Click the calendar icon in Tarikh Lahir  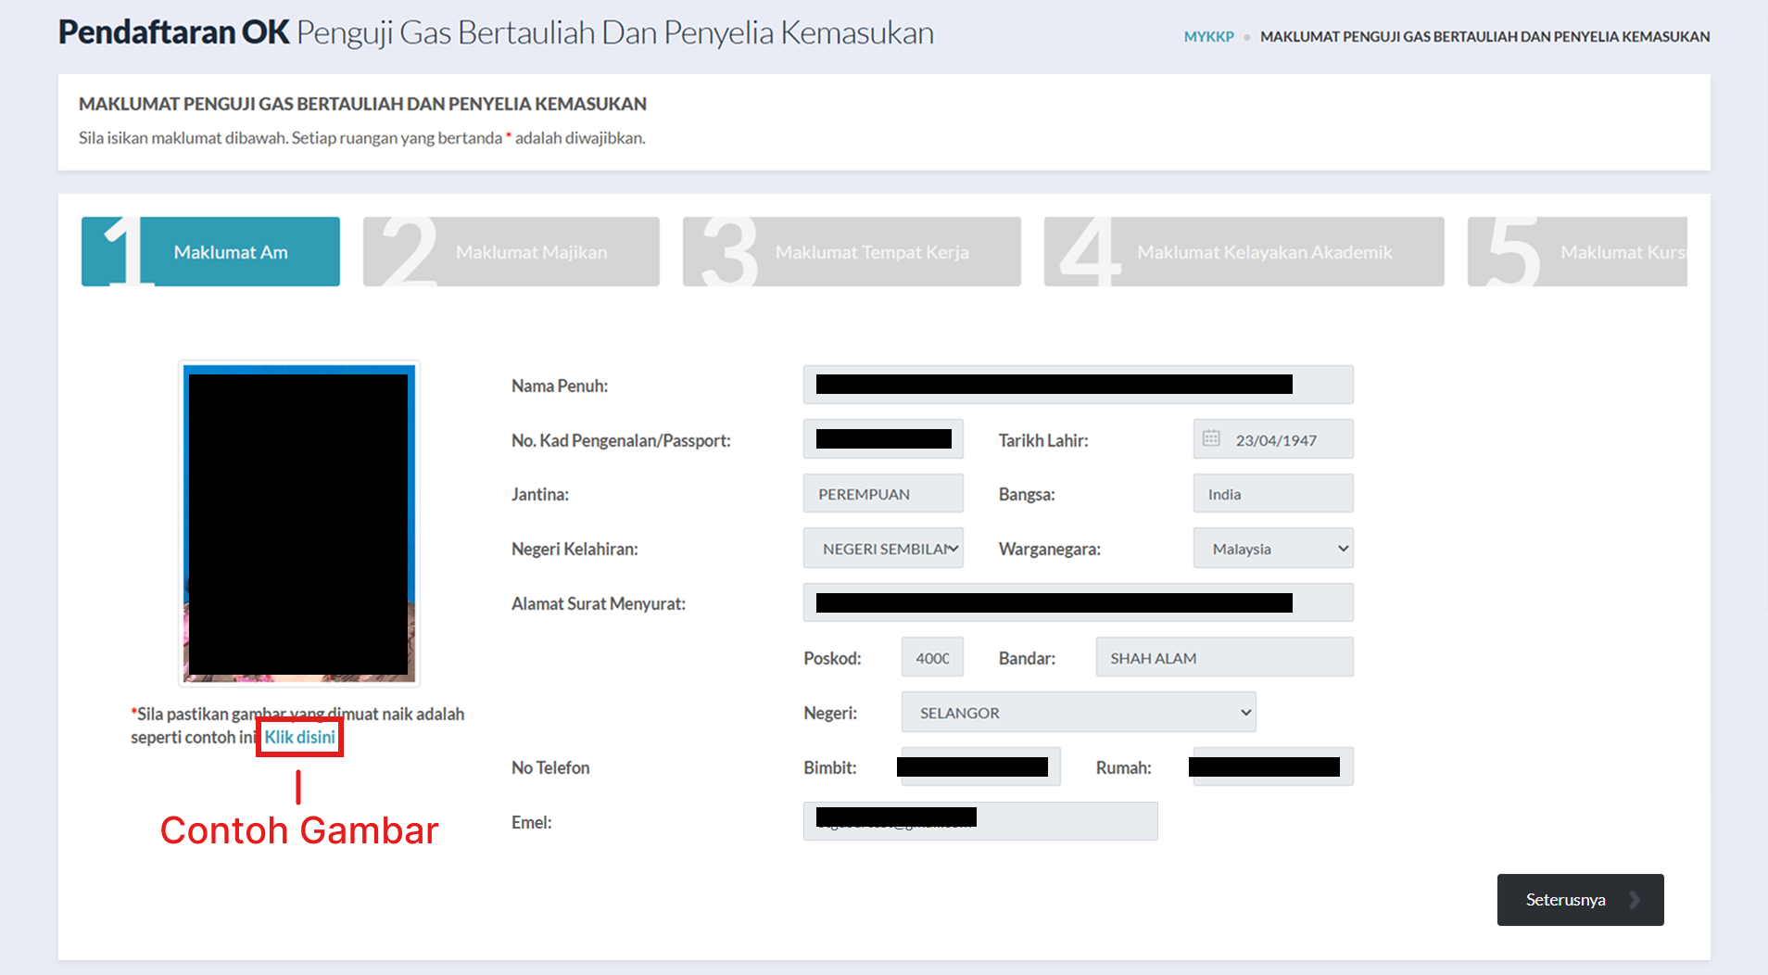[1211, 438]
